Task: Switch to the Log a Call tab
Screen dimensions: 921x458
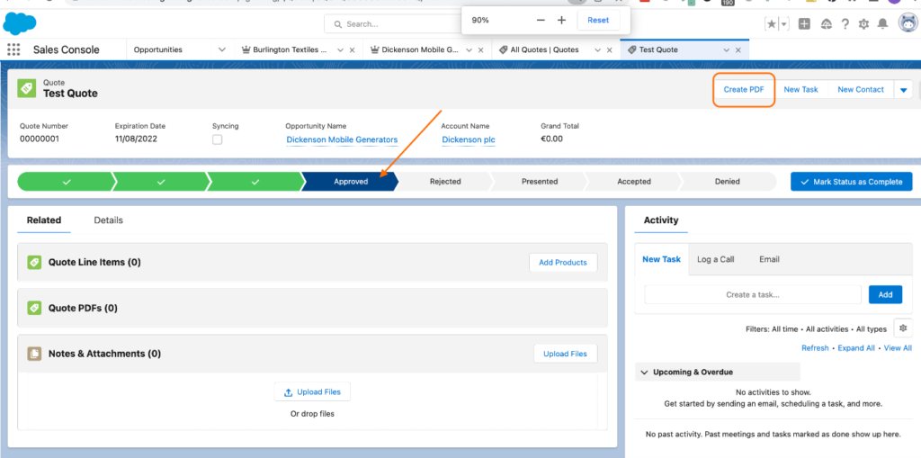Action: (715, 259)
